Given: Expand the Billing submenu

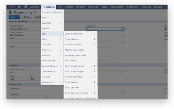Looking at the screenshot, I should click(x=52, y=39).
